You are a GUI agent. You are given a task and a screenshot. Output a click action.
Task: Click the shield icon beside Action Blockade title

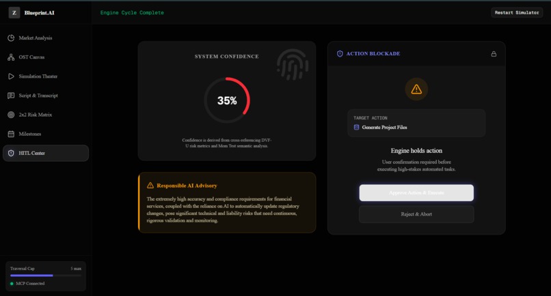coord(340,54)
